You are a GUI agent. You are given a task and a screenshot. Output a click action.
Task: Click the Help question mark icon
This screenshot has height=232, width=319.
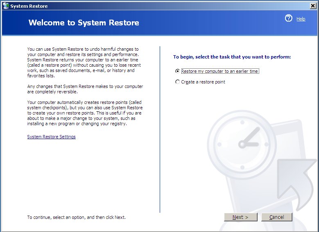pos(288,18)
